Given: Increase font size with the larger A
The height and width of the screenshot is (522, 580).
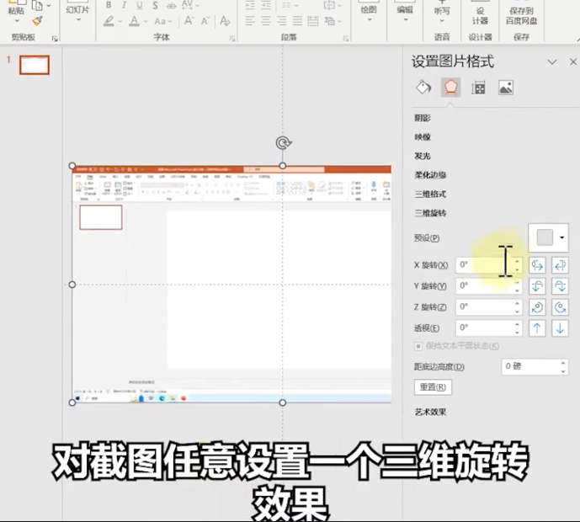Looking at the screenshot, I should pos(189,21).
